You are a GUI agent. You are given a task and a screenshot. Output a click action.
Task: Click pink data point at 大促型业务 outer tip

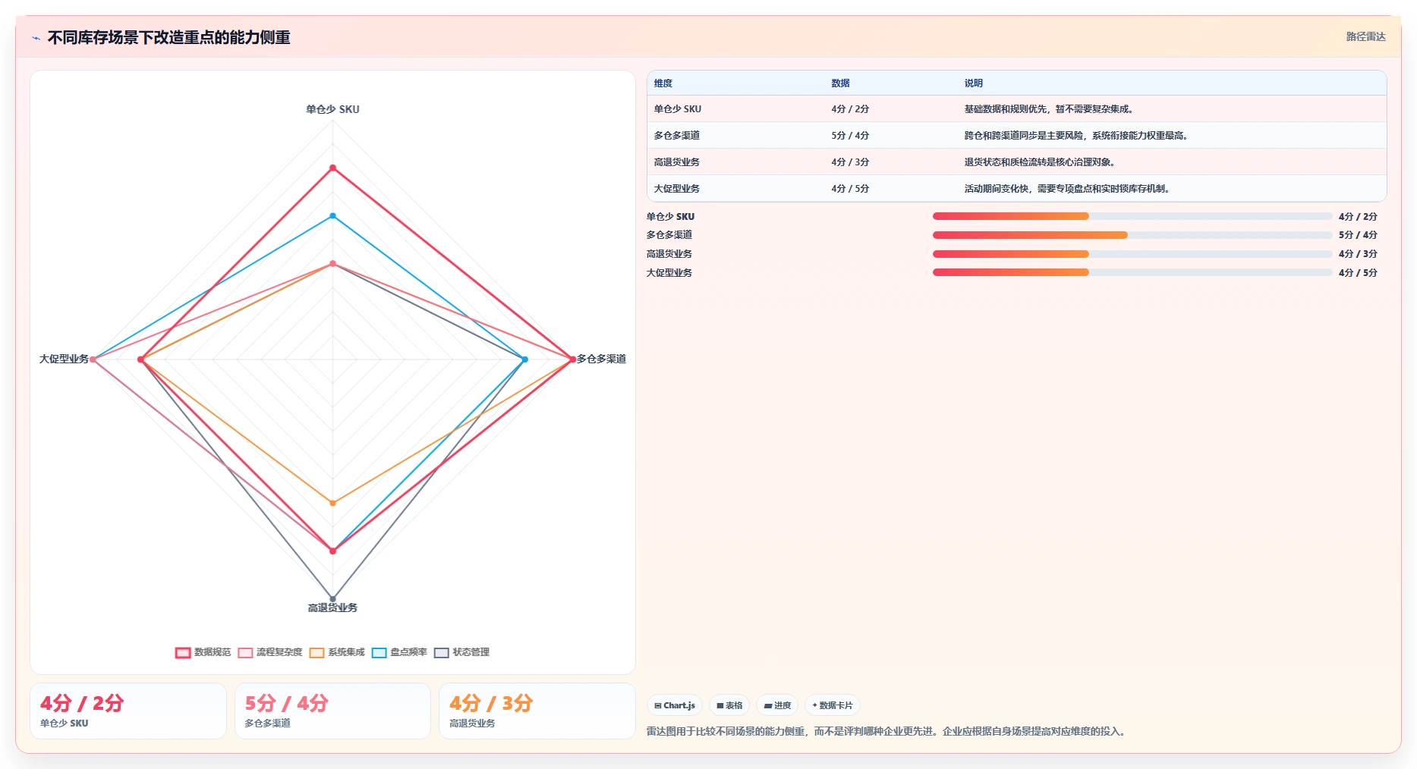point(93,359)
